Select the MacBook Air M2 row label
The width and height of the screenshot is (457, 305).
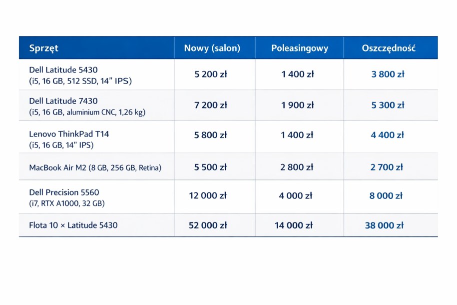[95, 167]
